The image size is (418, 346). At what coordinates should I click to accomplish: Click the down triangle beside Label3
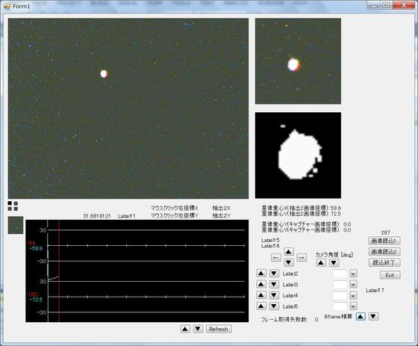tap(274, 284)
